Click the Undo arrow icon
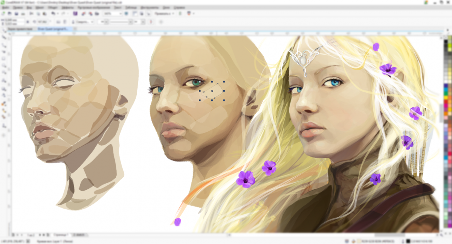Image resolution: width=452 pixels, height=244 pixels. (x=53, y=14)
